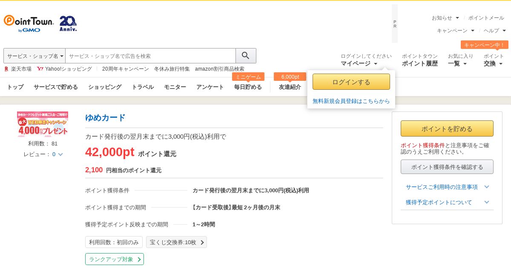The width and height of the screenshot is (511, 268).
Task: Click the ポイントを貯める button
Action: tap(447, 128)
